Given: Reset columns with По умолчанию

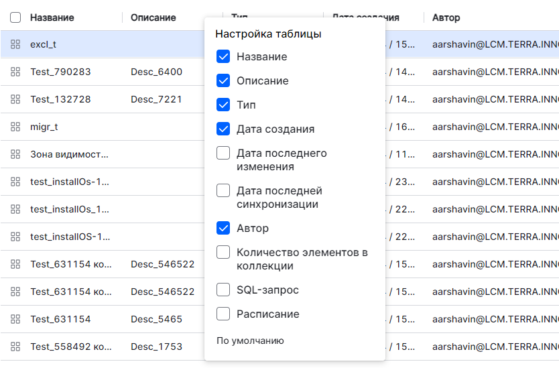Looking at the screenshot, I should tap(250, 341).
